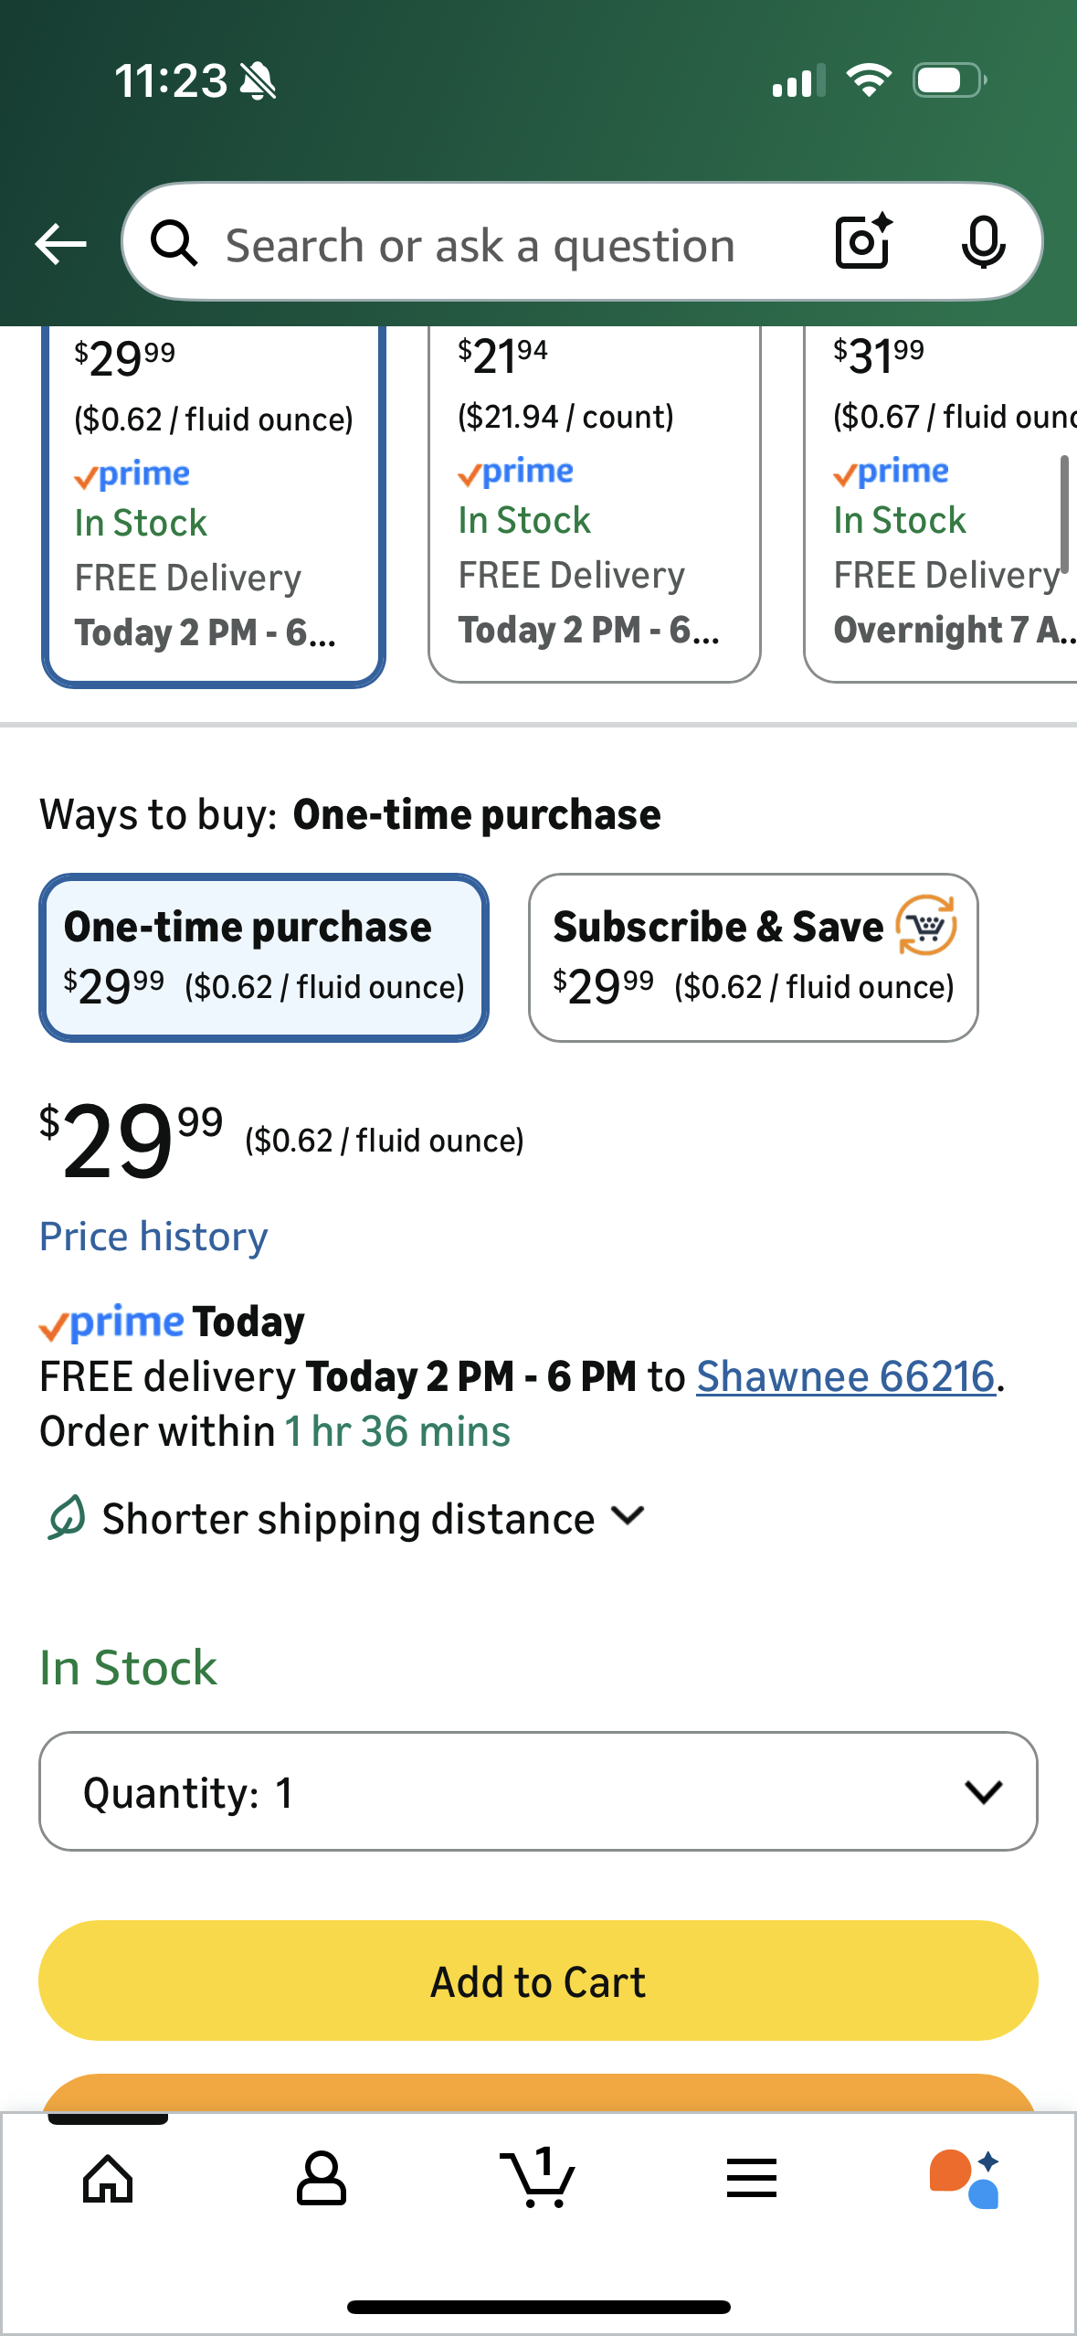Screen dimensions: 1077x2336
Task: Tap the microphone voice search icon
Action: (983, 243)
